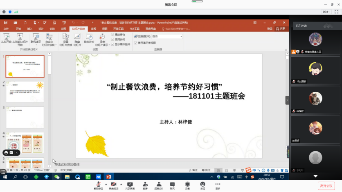The height and width of the screenshot is (192, 342).
Task: Click the 排练计时 button
Action: [x=89, y=38]
